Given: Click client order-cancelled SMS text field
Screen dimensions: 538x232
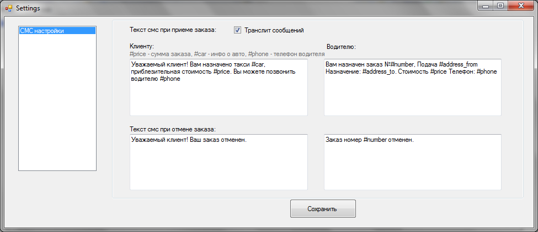Looking at the screenshot, I should [218, 165].
